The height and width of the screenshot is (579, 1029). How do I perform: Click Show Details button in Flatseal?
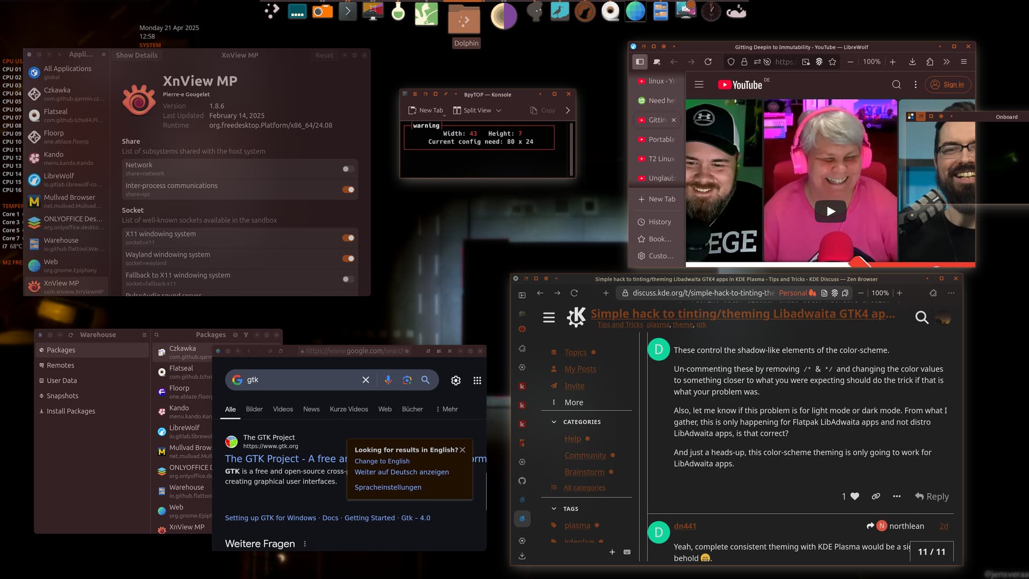(137, 55)
